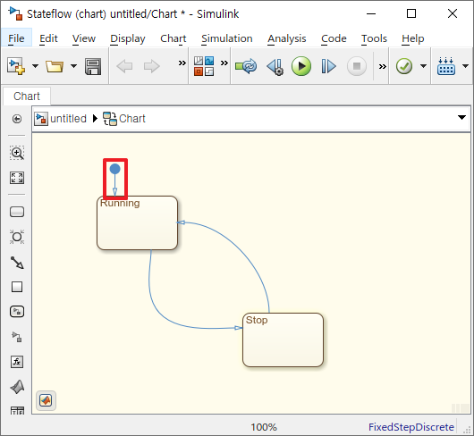Click the Model Advisor checkmark icon

pos(404,66)
